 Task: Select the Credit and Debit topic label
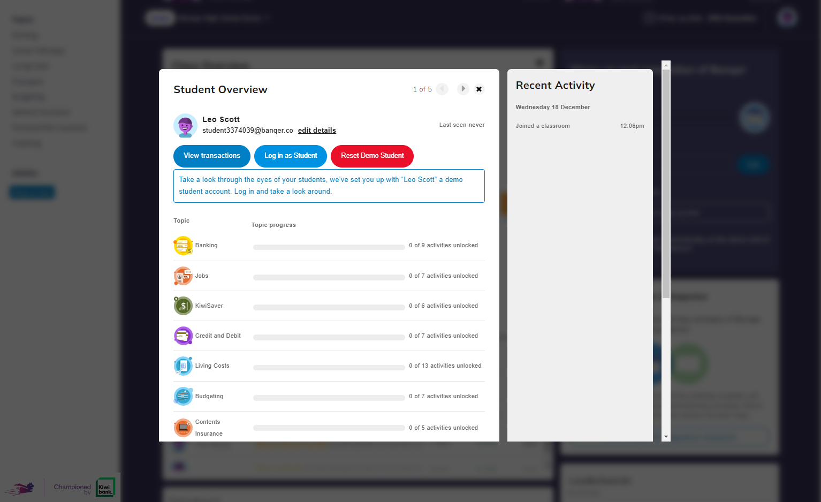pos(218,336)
